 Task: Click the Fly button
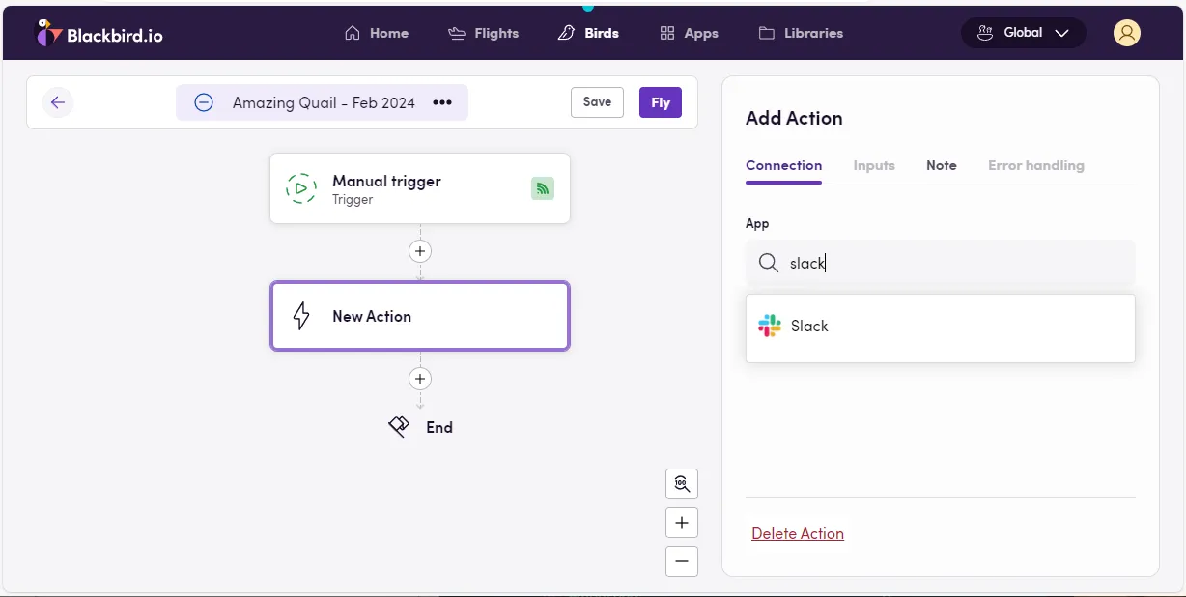coord(660,102)
